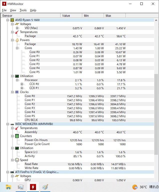159x192 pixels.
Task: Collapse the AMD Ryzen 5 1600 tree
Action: pos(7,20)
